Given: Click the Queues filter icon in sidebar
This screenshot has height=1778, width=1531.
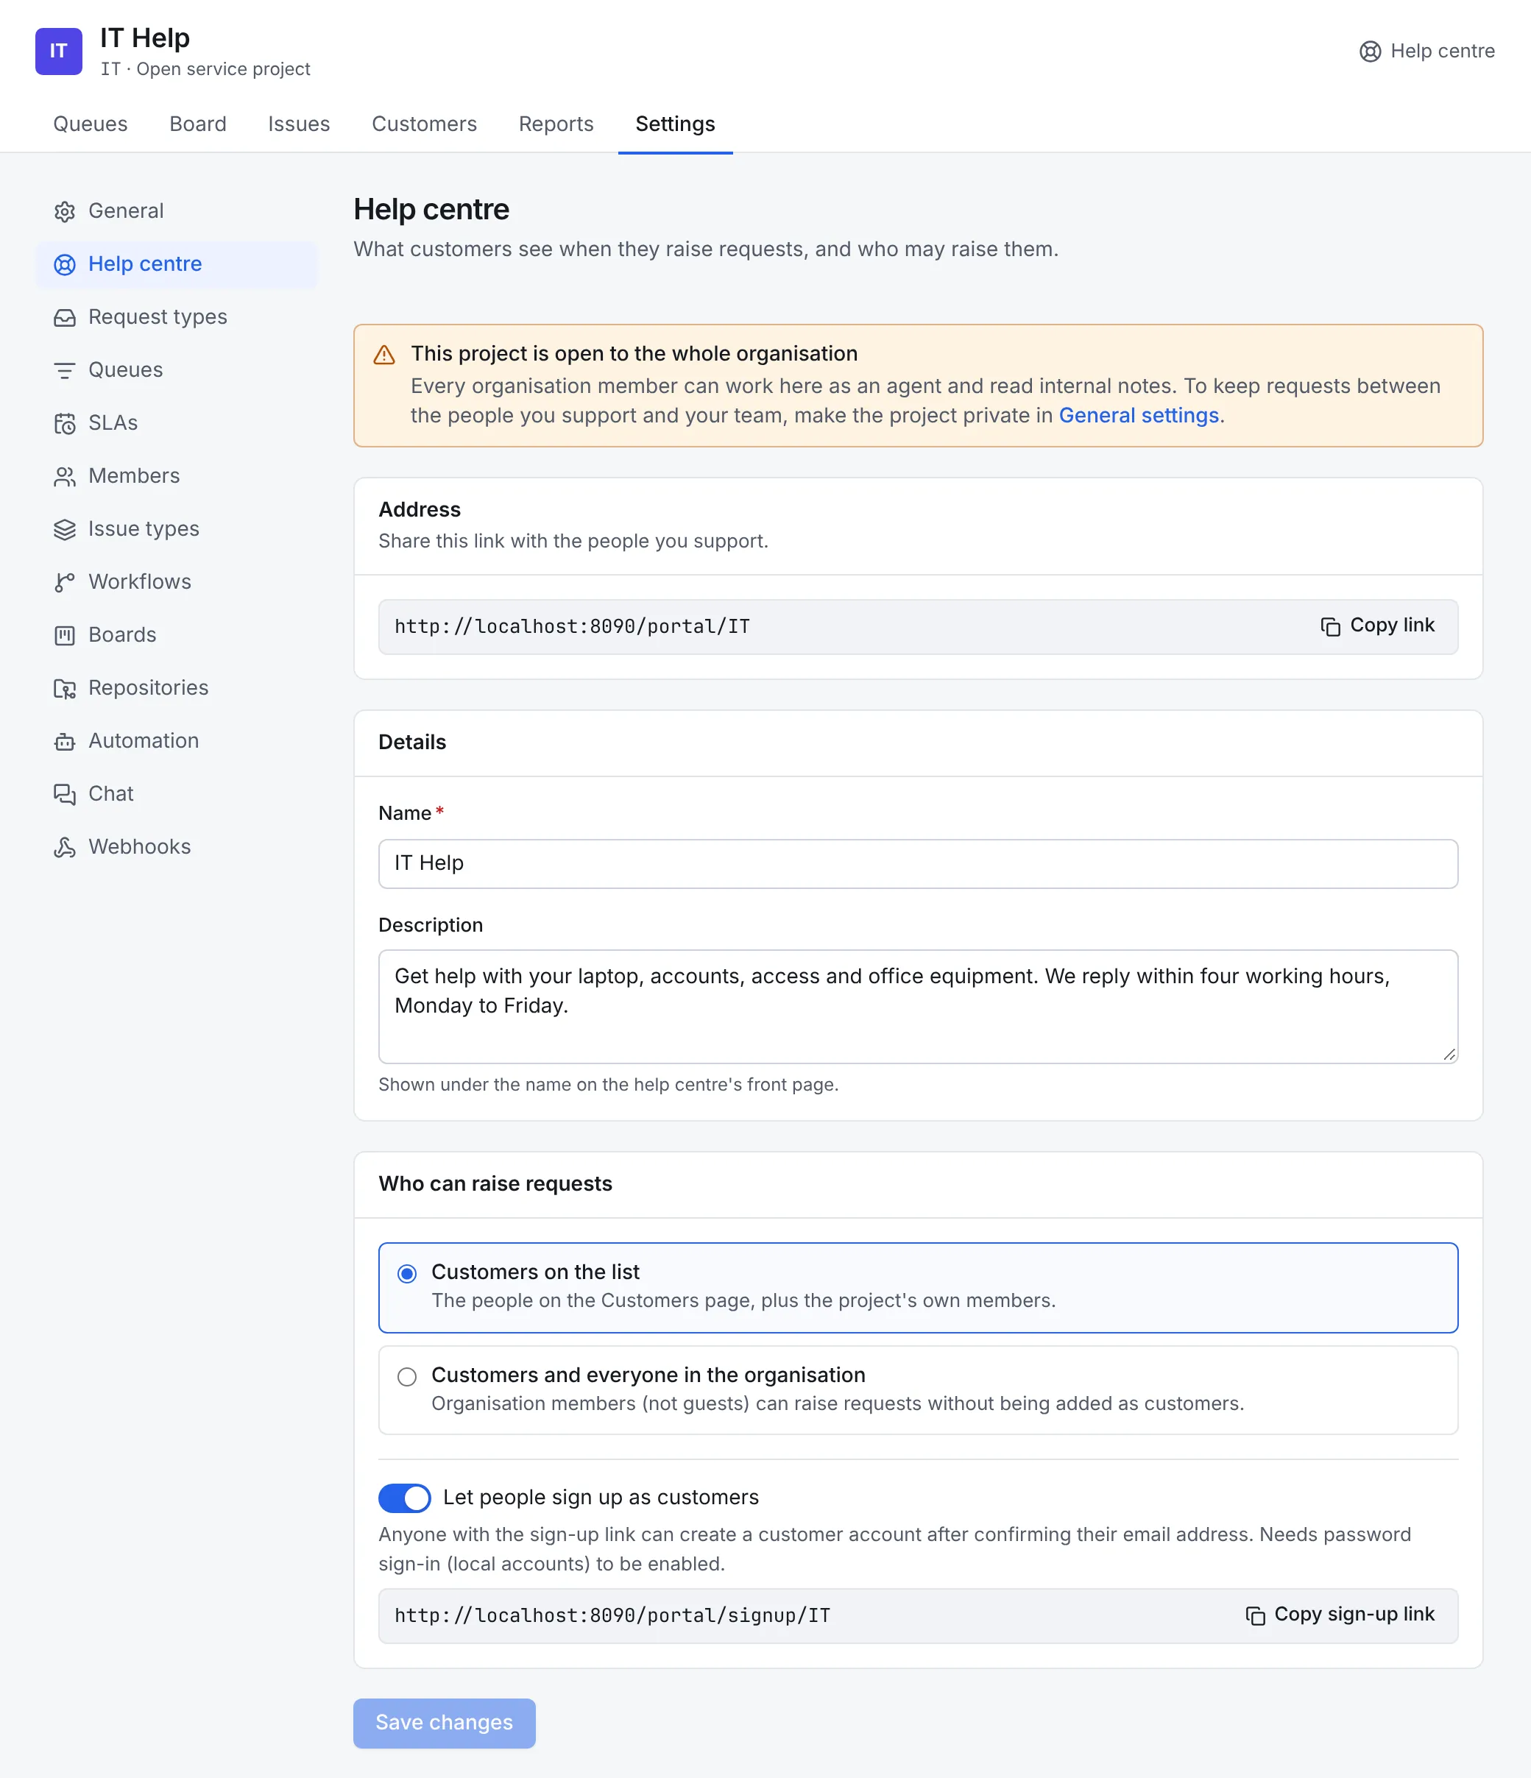Looking at the screenshot, I should click(64, 371).
